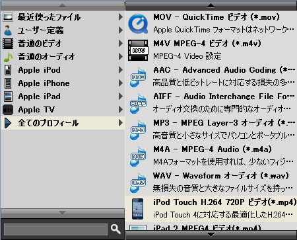Choose M4V MPEG-4 ビデオ (*.m4v) format

[211, 50]
